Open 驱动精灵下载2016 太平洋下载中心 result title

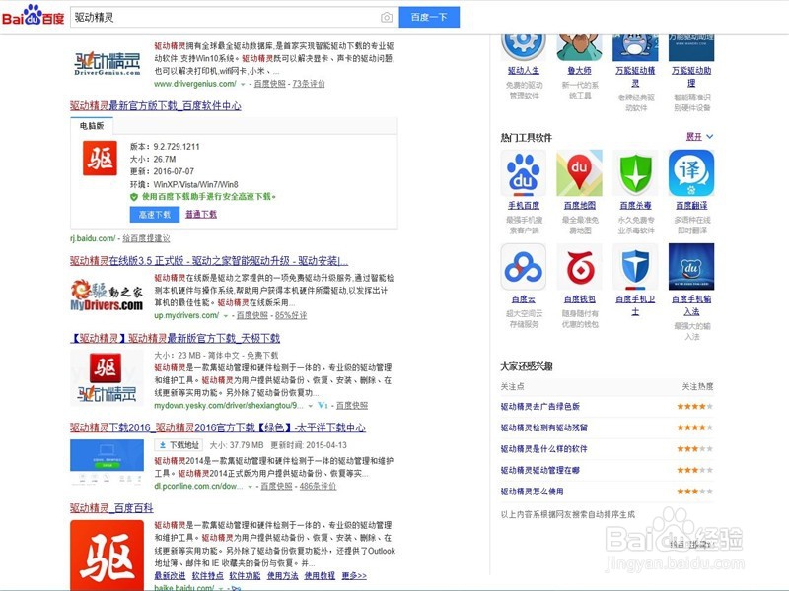pyautogui.click(x=218, y=427)
